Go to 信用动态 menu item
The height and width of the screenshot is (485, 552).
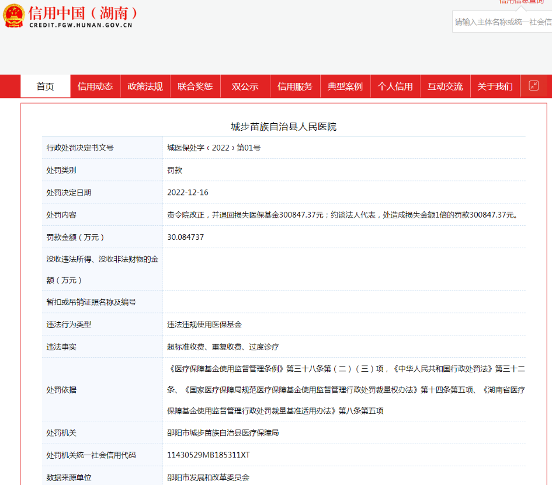coord(95,86)
